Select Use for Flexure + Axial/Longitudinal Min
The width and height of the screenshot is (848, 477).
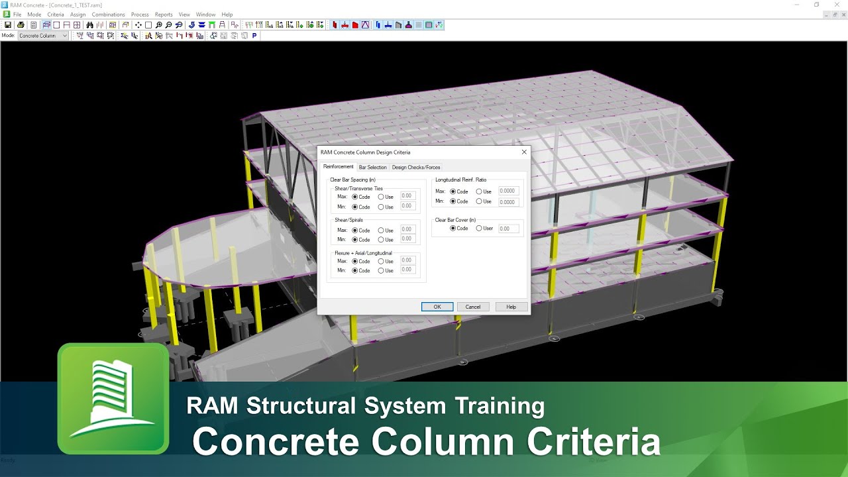click(x=386, y=270)
